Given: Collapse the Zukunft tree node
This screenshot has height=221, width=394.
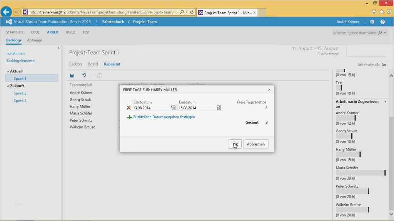Looking at the screenshot, I should point(8,86).
